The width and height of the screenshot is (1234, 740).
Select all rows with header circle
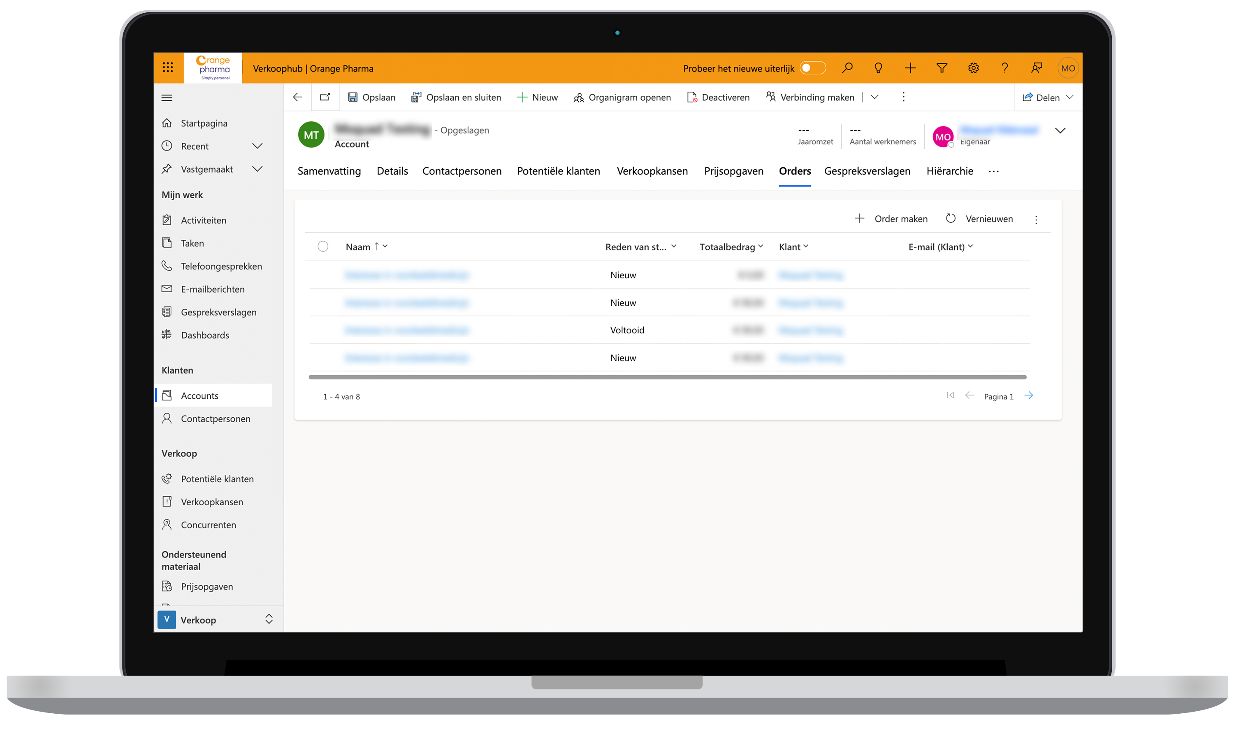(323, 247)
